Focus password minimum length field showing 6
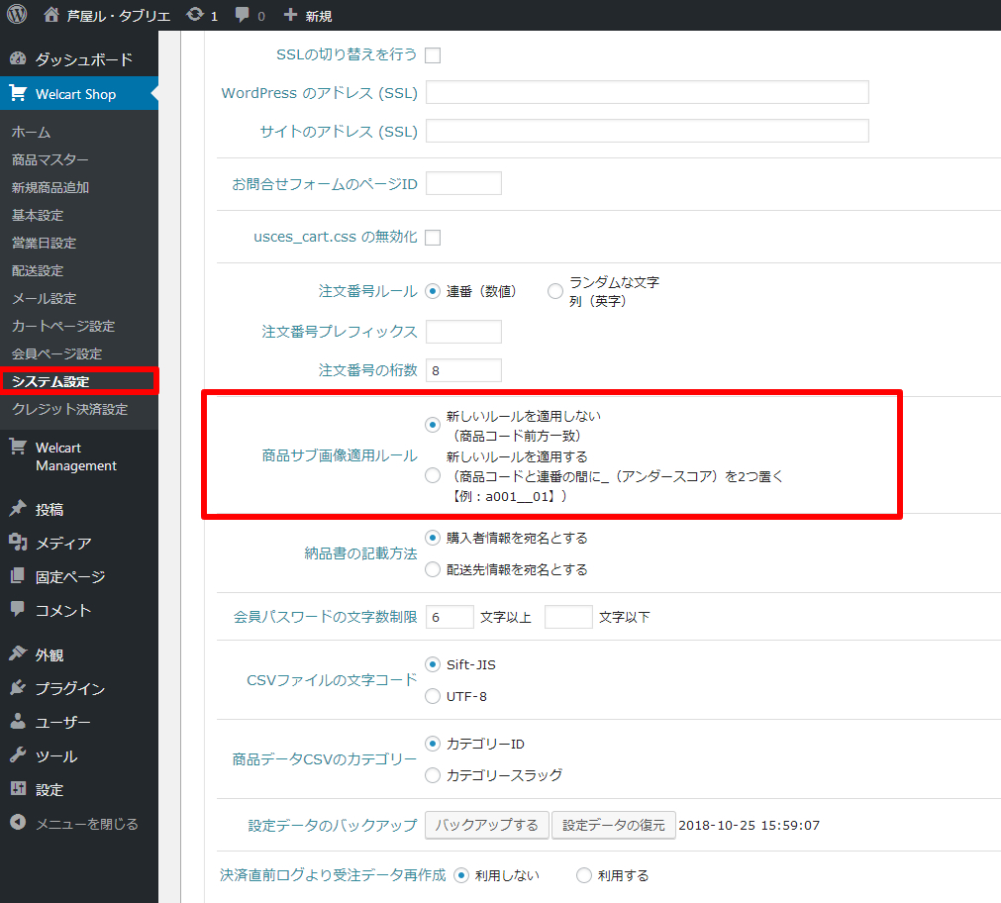The width and height of the screenshot is (1001, 903). [x=450, y=617]
